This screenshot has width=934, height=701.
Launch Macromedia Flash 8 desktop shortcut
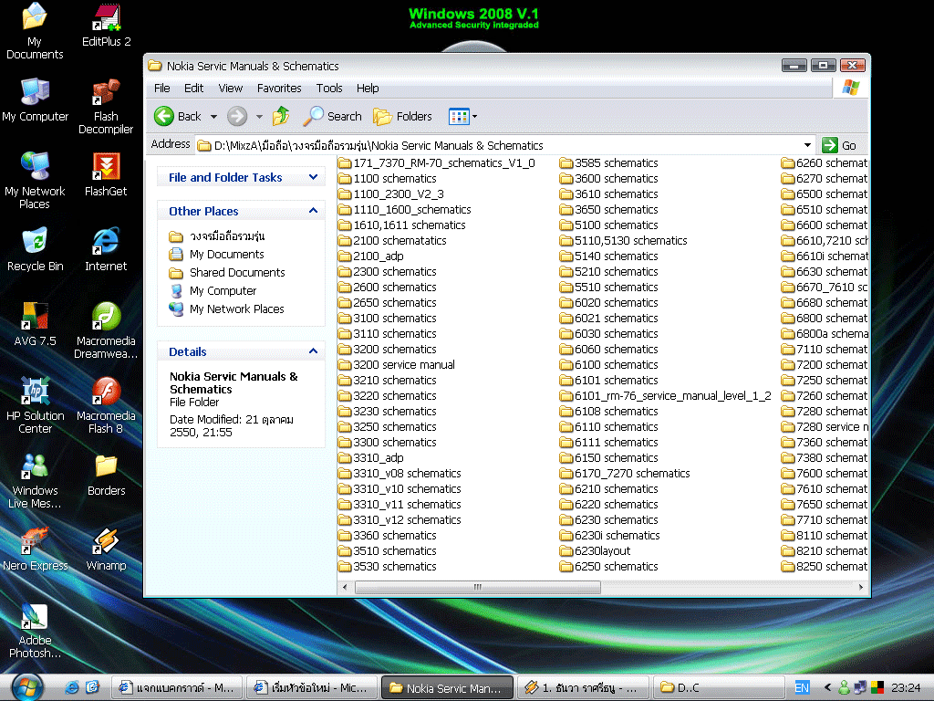coord(106,406)
